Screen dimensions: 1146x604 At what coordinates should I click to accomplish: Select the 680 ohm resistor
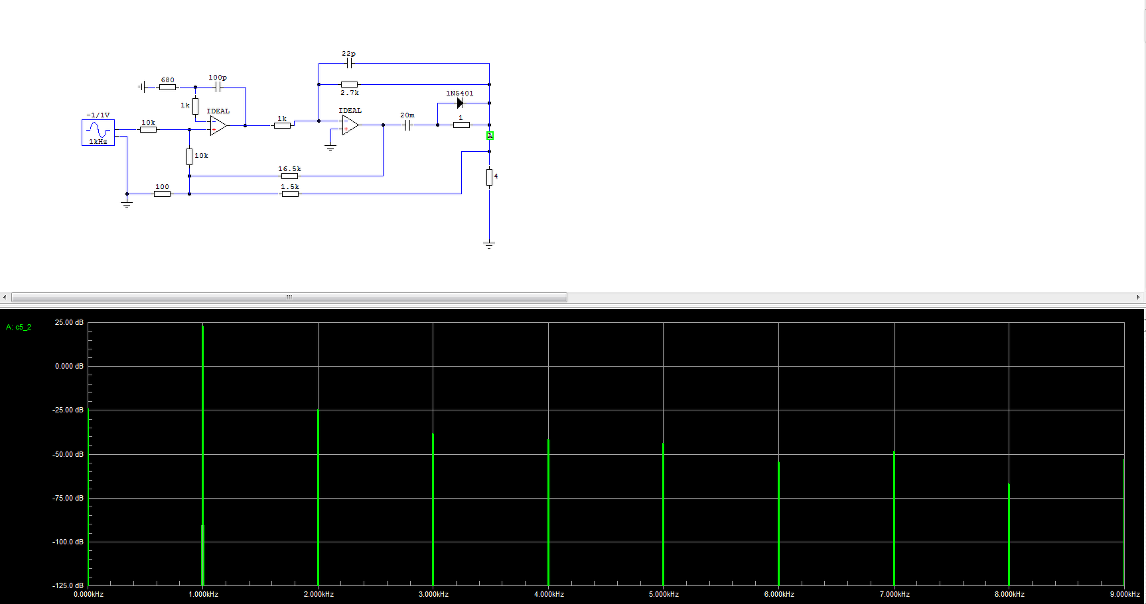click(167, 87)
